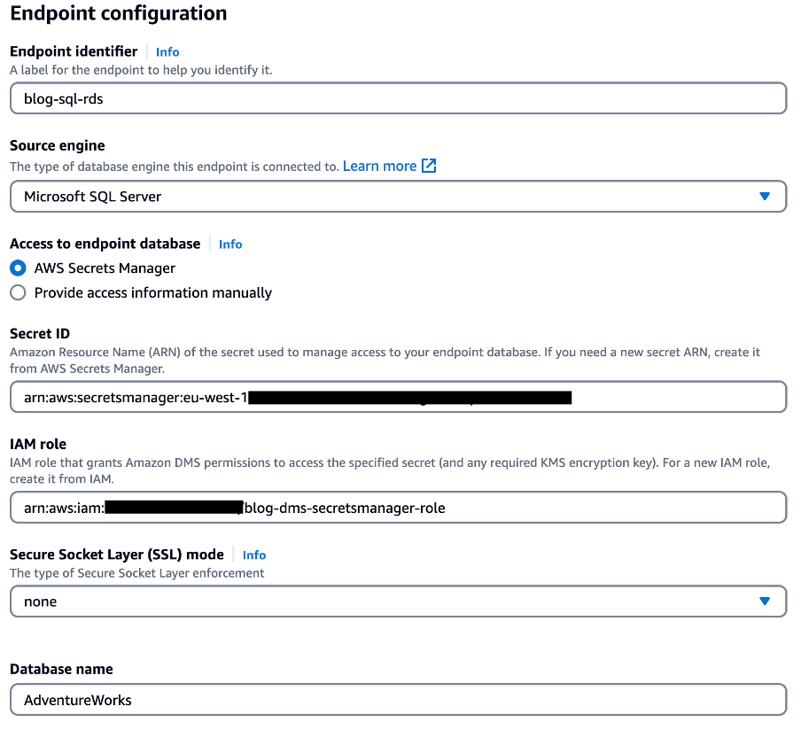Click the selected radio circle for Secrets Manager

18,268
